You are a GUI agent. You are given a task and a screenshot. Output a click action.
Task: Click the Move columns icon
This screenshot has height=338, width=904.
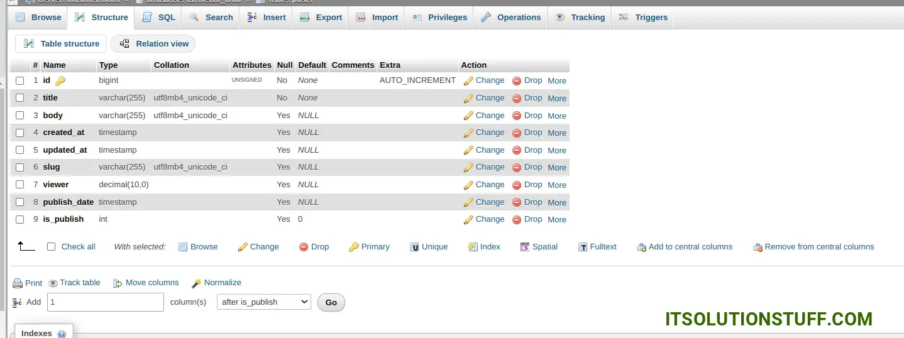[118, 283]
